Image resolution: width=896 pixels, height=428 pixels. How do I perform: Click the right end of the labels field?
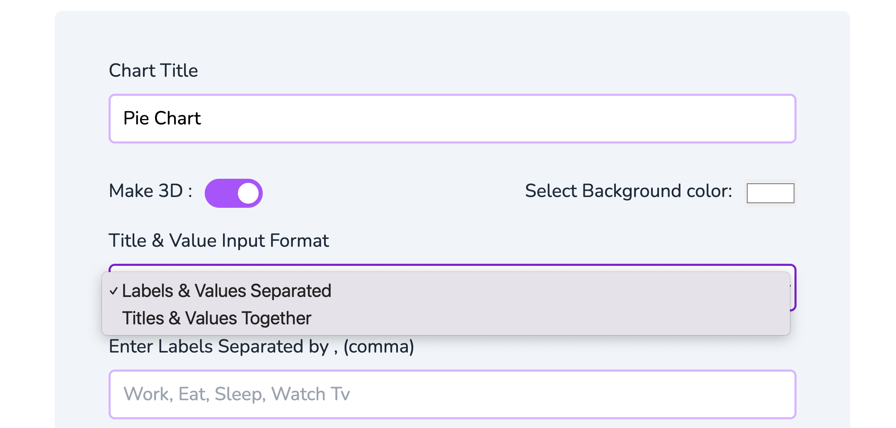tap(779, 394)
